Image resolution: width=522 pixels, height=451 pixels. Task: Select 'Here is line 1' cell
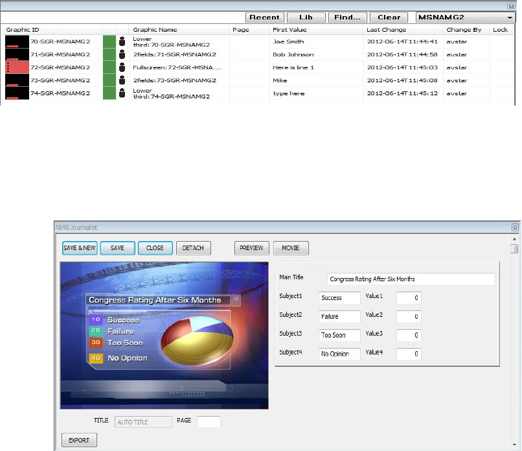(293, 67)
